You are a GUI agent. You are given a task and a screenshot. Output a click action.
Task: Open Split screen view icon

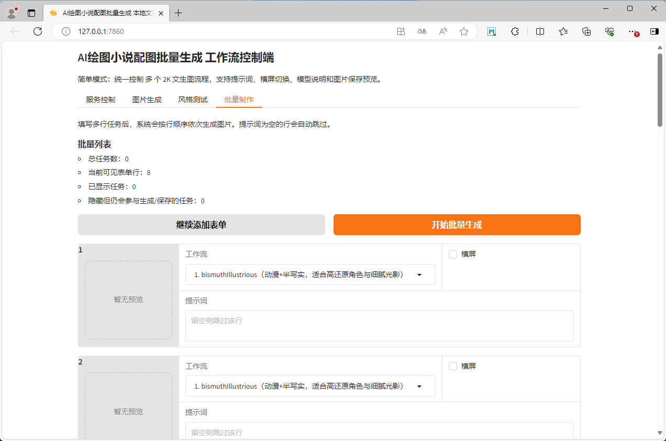[540, 31]
